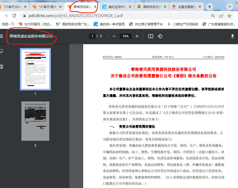Viewport: 238px width, 188px height.
Task: Click the red title 青海春天药用资源科技股份有限公司
Action: click(163, 69)
